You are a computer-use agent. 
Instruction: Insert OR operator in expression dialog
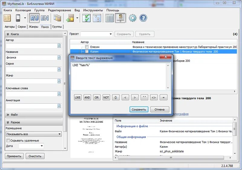point(96,97)
